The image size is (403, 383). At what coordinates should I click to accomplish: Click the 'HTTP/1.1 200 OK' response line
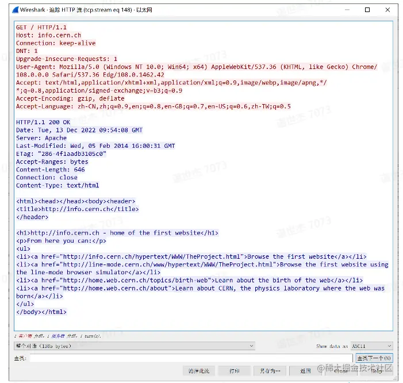click(x=43, y=122)
